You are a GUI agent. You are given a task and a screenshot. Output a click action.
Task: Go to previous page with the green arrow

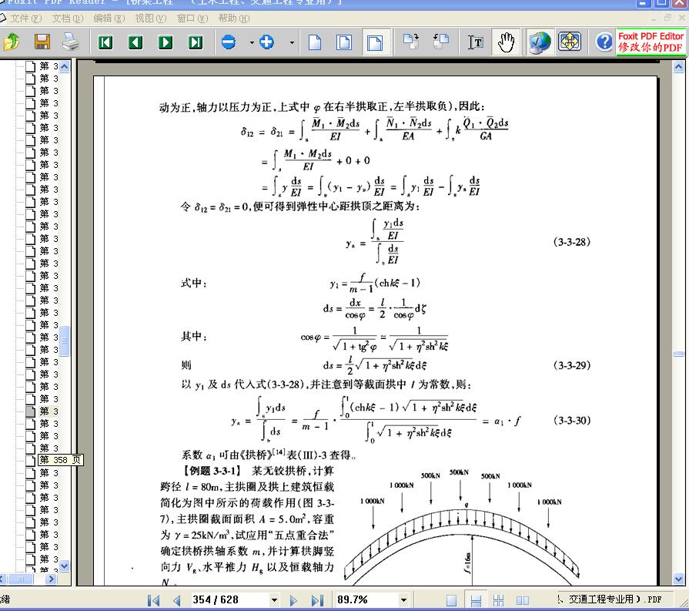pos(135,42)
